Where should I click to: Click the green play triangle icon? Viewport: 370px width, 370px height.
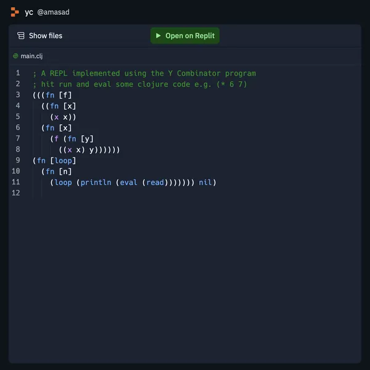(x=158, y=36)
